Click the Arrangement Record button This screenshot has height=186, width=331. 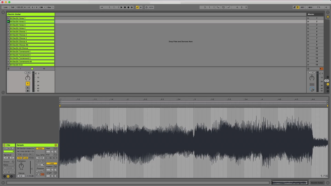128,7
